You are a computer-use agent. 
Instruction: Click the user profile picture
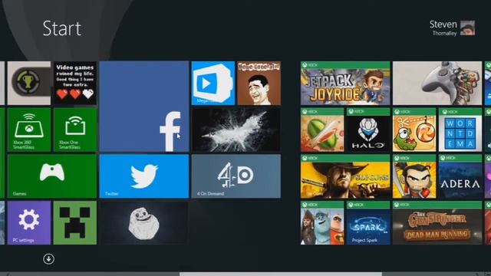[x=467, y=28]
